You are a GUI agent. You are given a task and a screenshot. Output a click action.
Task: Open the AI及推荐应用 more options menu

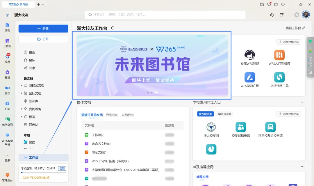click(302, 167)
